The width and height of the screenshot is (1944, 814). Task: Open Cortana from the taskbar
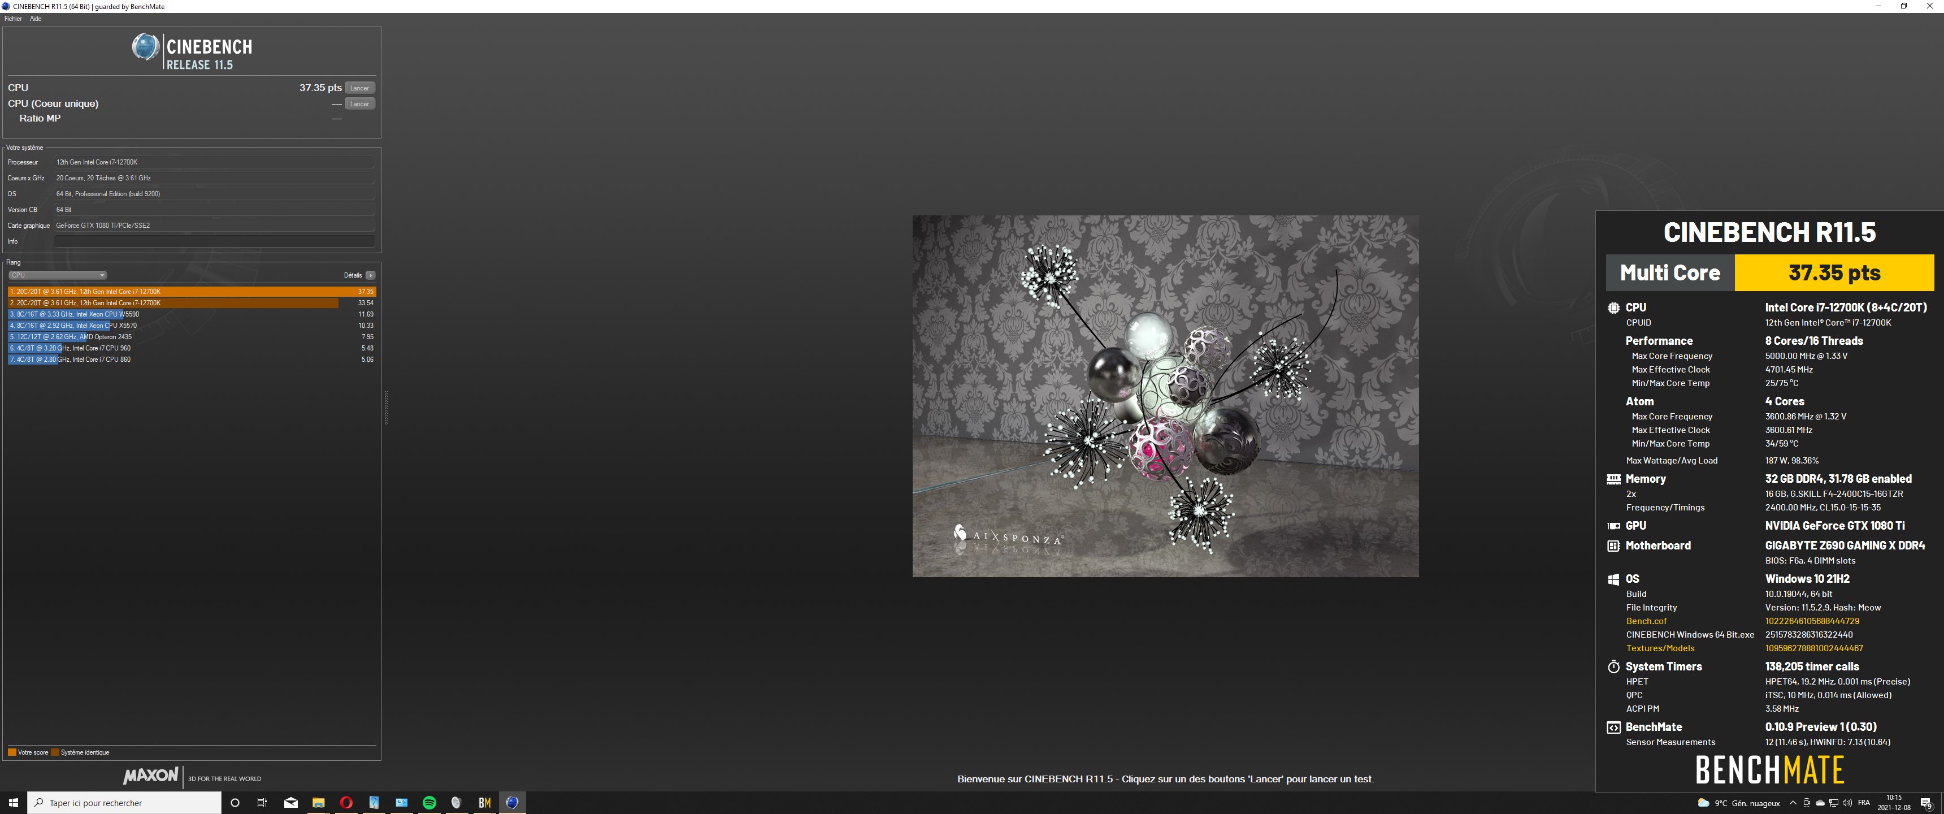click(x=235, y=803)
